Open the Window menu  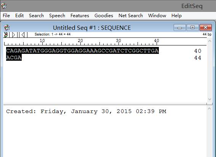(x=157, y=16)
